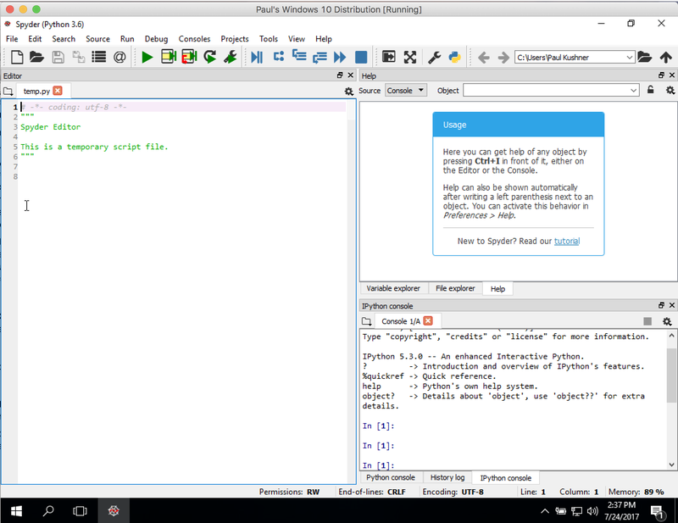Open run configuration wrench icon
This screenshot has width=678, height=523.
231,57
